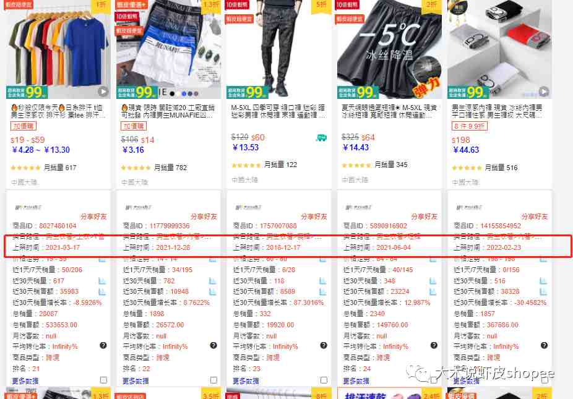Click 分享好友 on the product 8027480104 card
573x399 pixels.
pos(93,217)
